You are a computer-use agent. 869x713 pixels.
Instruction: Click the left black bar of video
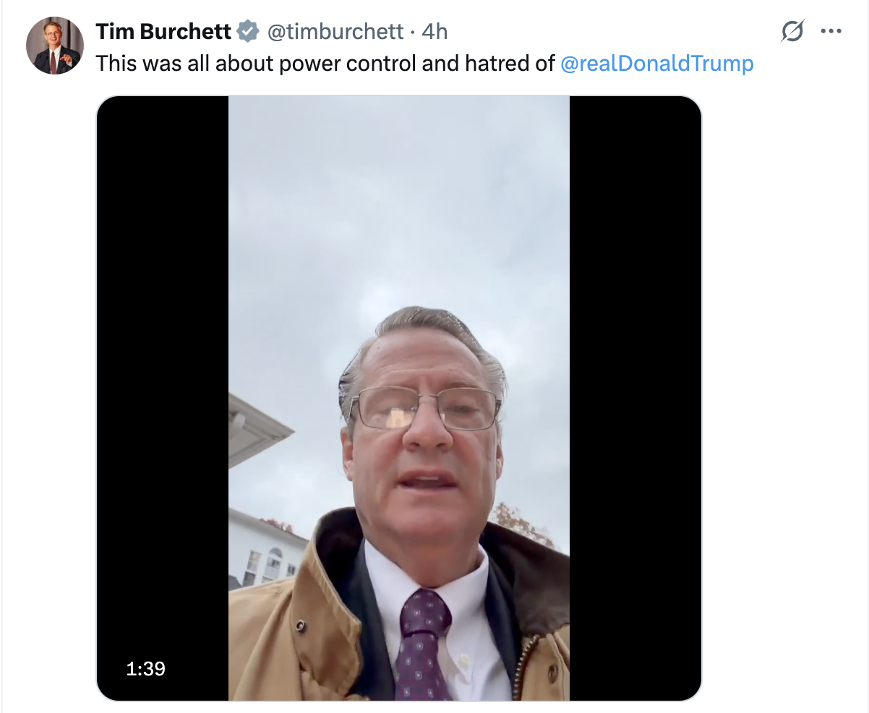[163, 362]
